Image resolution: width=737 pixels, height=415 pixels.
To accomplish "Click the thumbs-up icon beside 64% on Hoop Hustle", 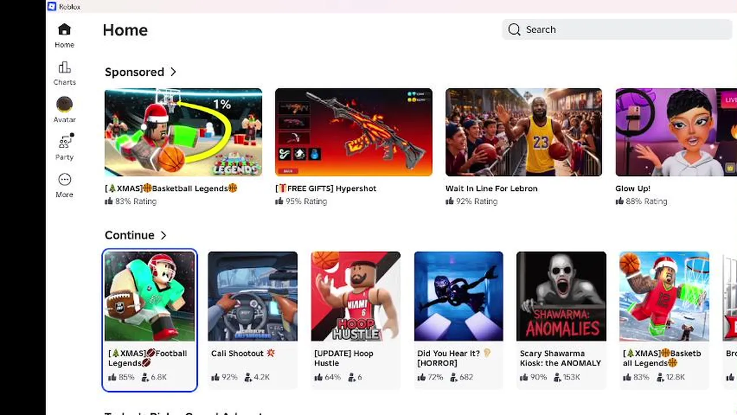I will click(318, 377).
